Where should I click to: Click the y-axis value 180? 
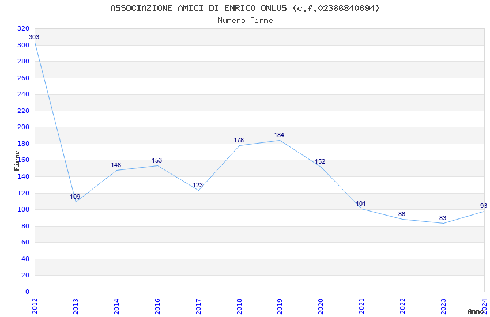pos(24,144)
